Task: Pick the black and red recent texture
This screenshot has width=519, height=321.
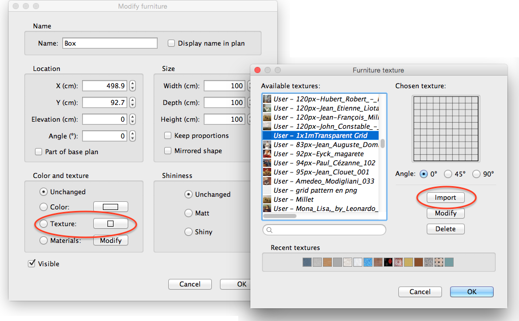Action: pos(388,262)
